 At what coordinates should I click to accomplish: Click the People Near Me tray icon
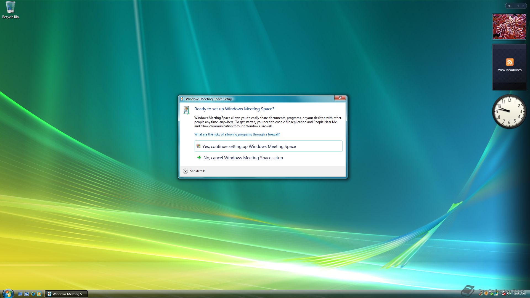coord(481,294)
